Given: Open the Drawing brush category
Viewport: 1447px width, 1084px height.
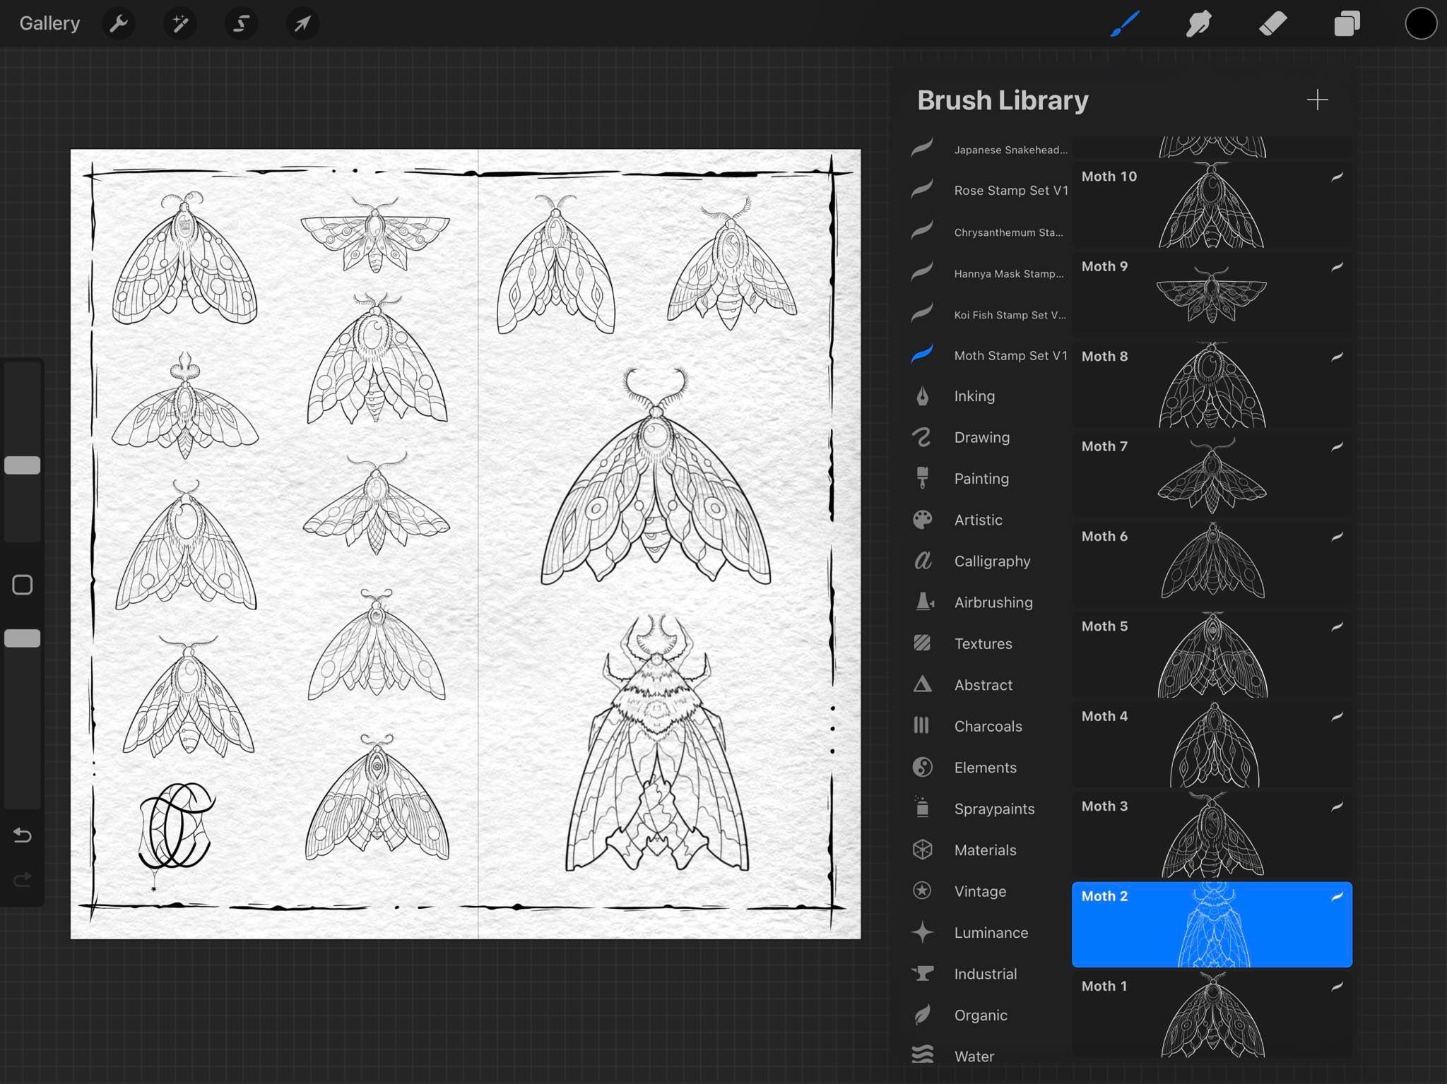Looking at the screenshot, I should coord(981,437).
